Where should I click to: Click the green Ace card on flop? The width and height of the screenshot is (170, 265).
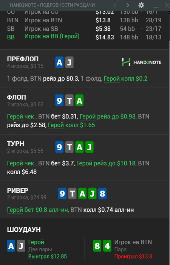point(79,100)
